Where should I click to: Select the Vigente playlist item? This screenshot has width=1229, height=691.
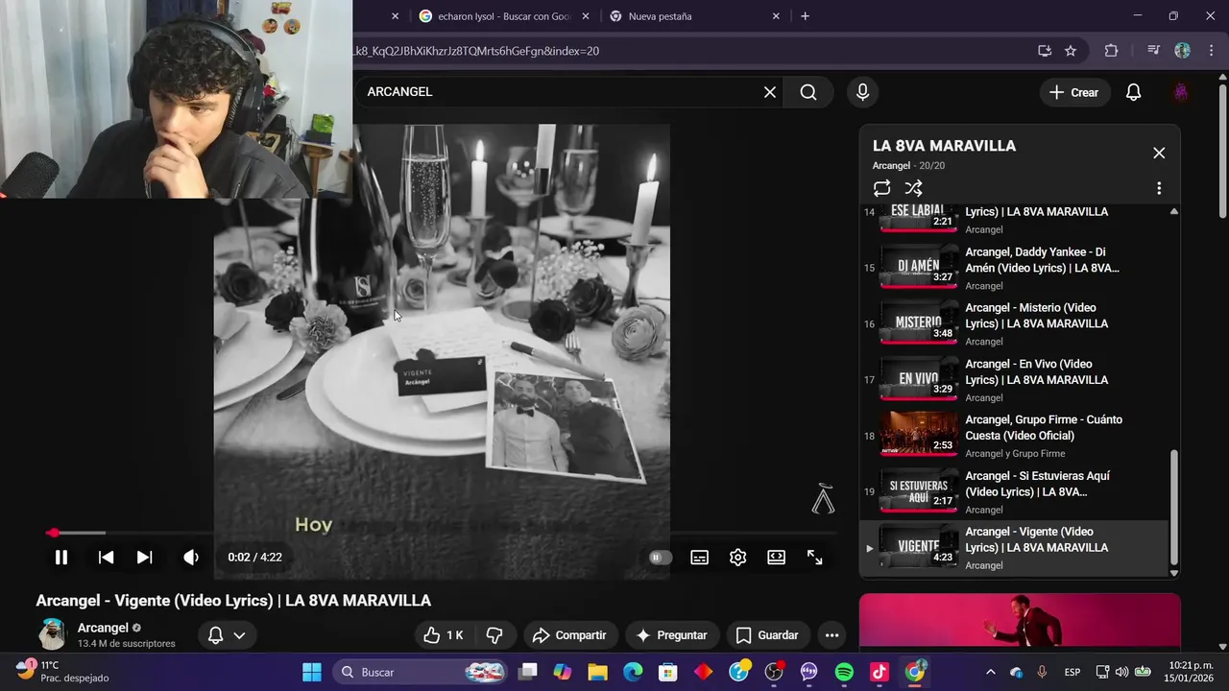1014,548
